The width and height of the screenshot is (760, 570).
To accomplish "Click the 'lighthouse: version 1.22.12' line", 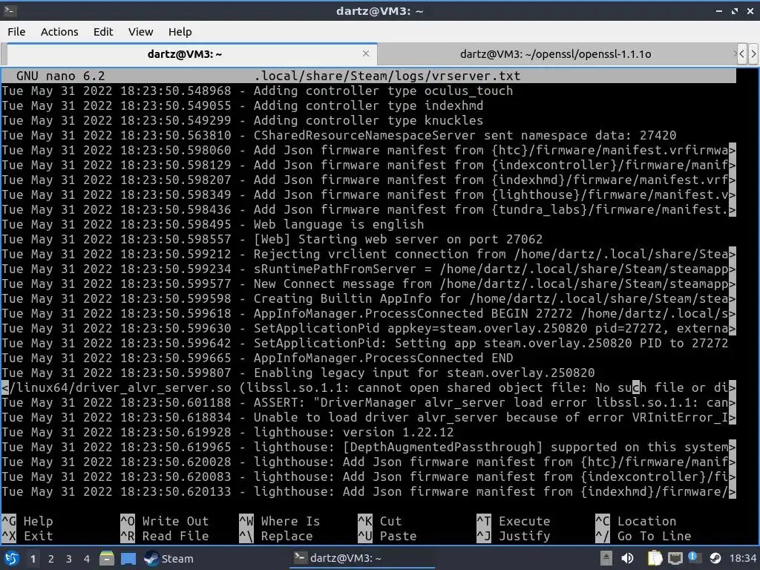I will [228, 433].
